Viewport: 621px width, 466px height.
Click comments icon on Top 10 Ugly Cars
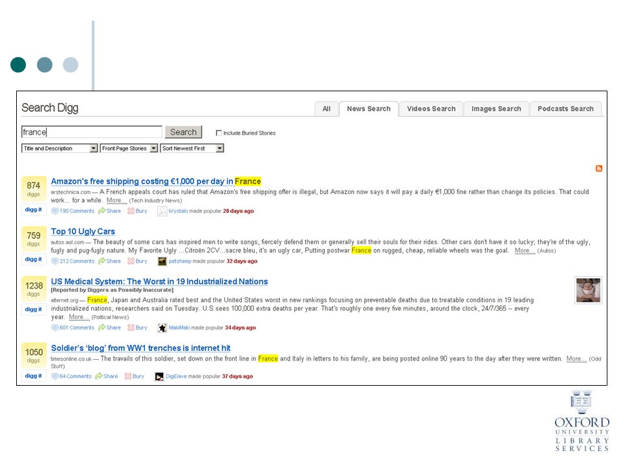(54, 261)
